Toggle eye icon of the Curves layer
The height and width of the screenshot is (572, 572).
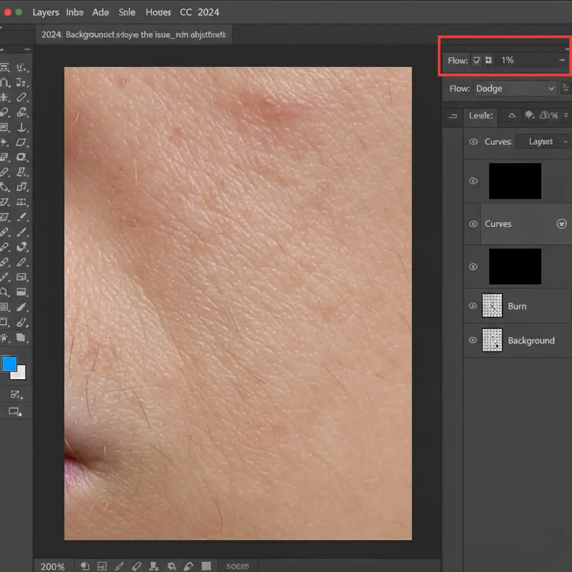coord(473,224)
